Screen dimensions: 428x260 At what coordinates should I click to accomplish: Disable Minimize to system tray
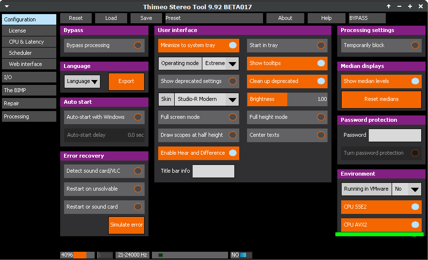click(x=199, y=45)
